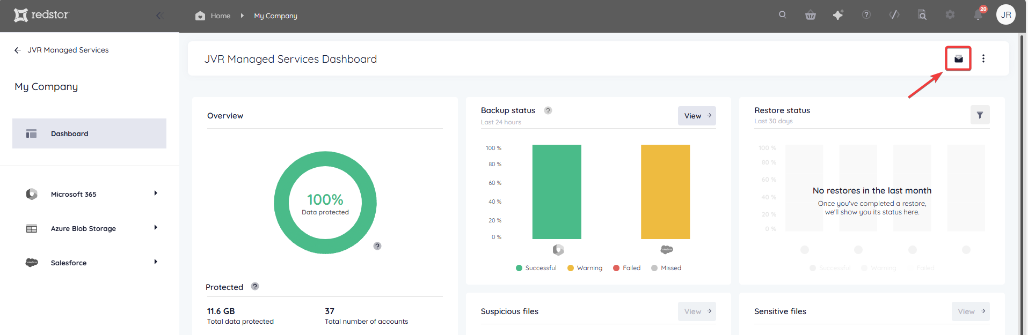Click the Overview heading
The height and width of the screenshot is (335, 1028).
pos(225,116)
